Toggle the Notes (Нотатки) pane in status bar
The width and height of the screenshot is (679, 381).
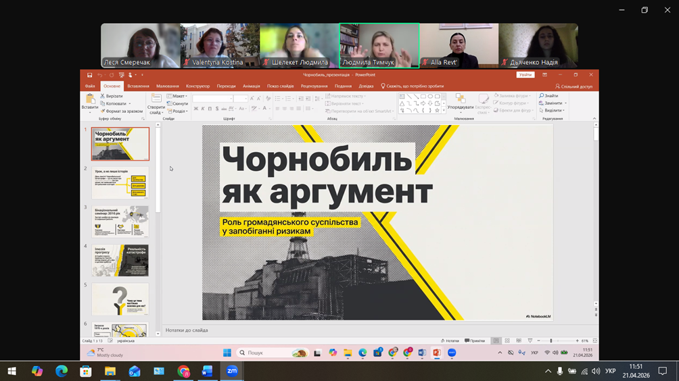[x=450, y=341]
